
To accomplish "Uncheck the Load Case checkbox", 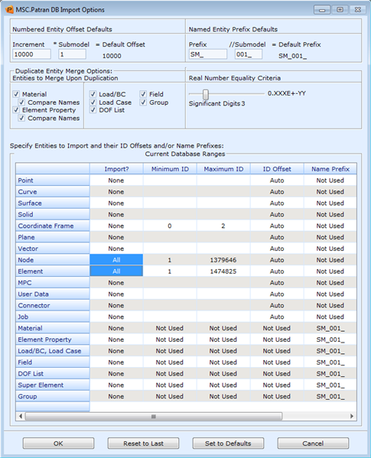I will [x=93, y=102].
